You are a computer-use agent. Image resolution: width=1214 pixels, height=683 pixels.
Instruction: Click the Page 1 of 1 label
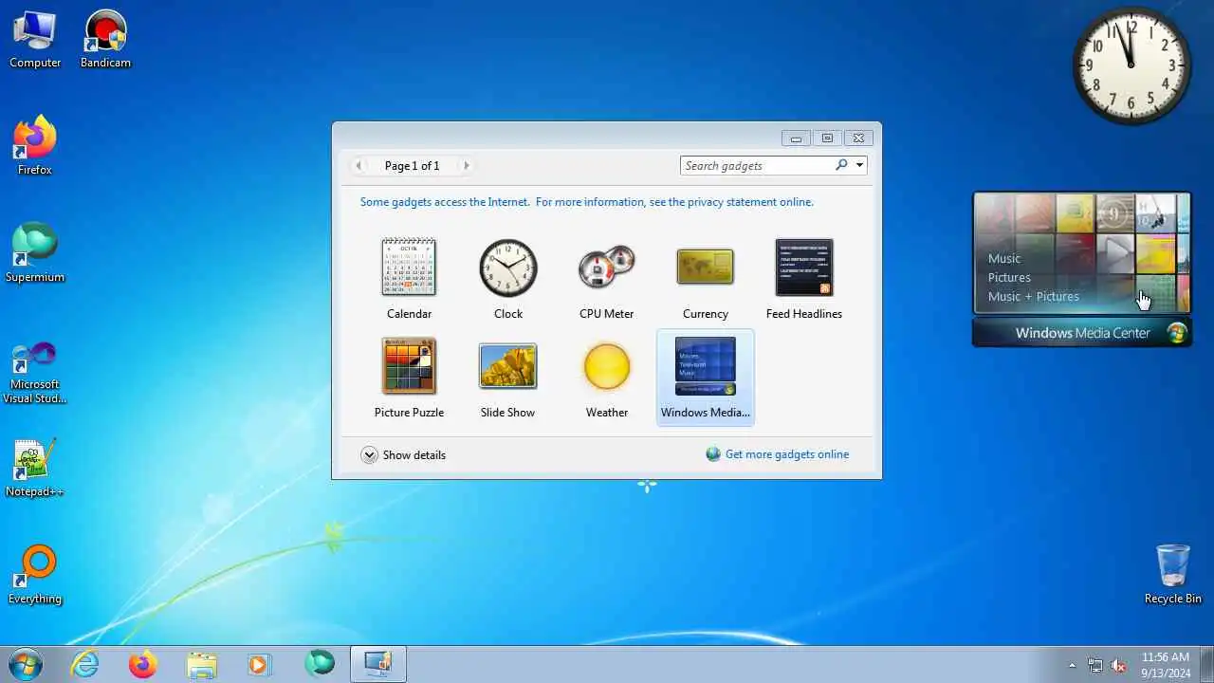[x=412, y=165]
